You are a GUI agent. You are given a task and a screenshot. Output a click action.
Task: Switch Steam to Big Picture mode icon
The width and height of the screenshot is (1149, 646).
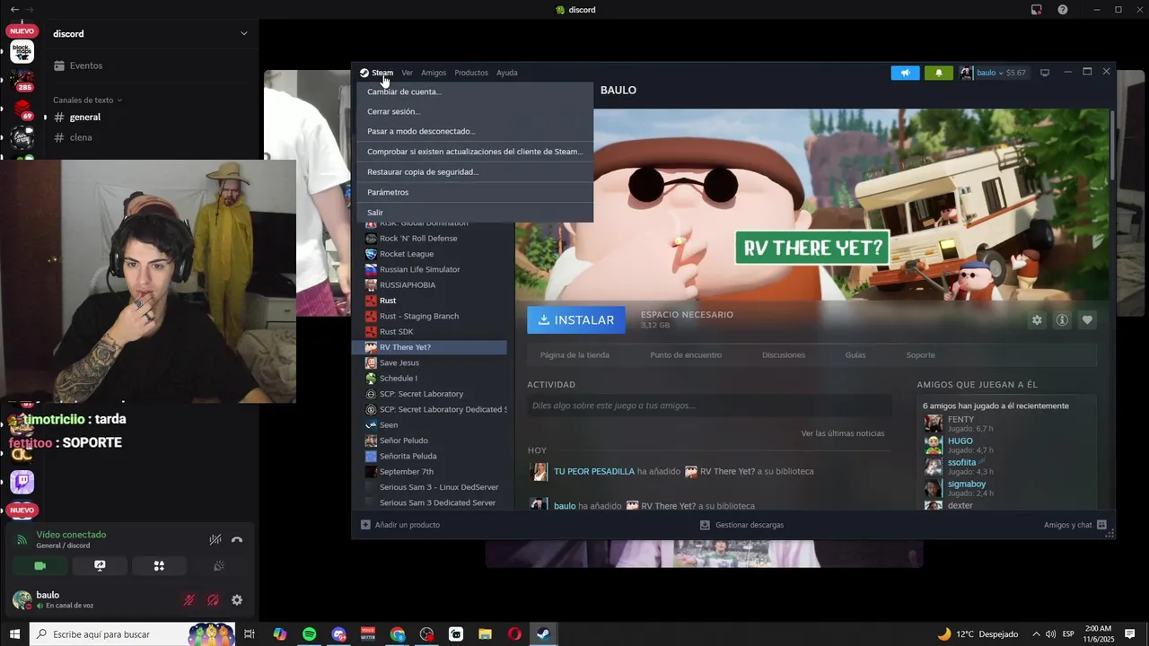click(1045, 73)
